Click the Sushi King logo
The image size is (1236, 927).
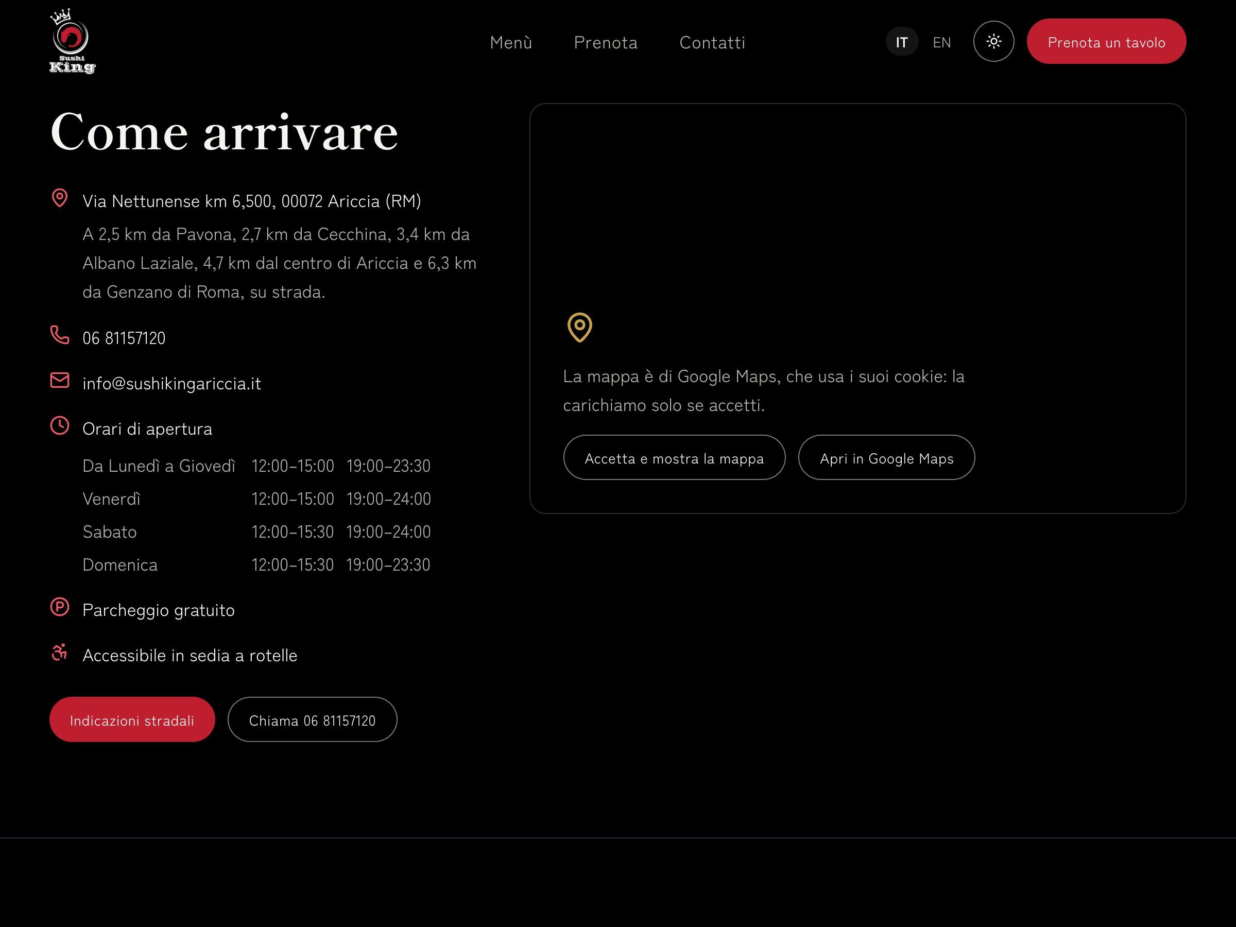tap(73, 41)
